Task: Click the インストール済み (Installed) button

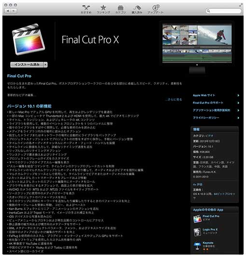Action: (x=27, y=65)
